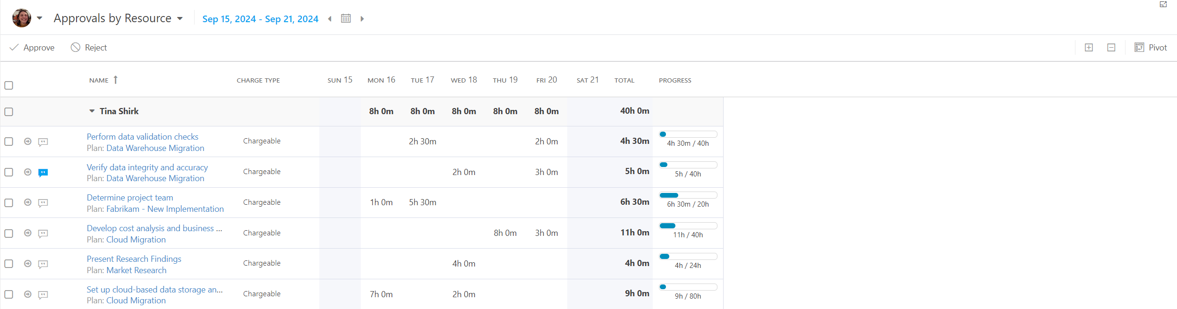Open the Pivot view
The height and width of the screenshot is (309, 1177).
pyautogui.click(x=1151, y=48)
